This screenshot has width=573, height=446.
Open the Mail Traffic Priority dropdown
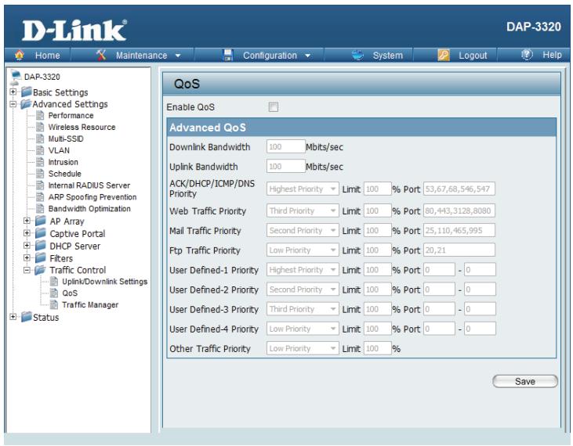point(303,231)
